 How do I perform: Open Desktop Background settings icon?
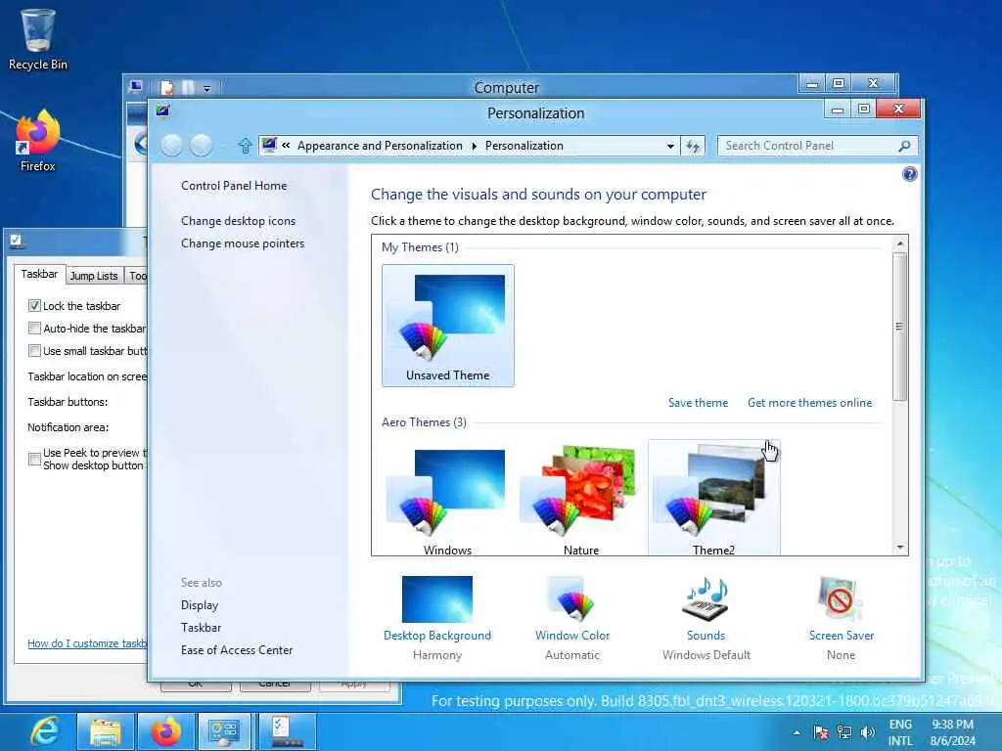click(x=437, y=599)
